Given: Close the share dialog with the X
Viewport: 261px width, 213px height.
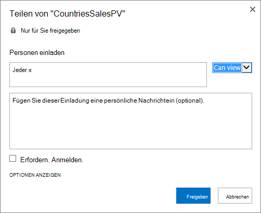Looking at the screenshot, I should pyautogui.click(x=253, y=9).
